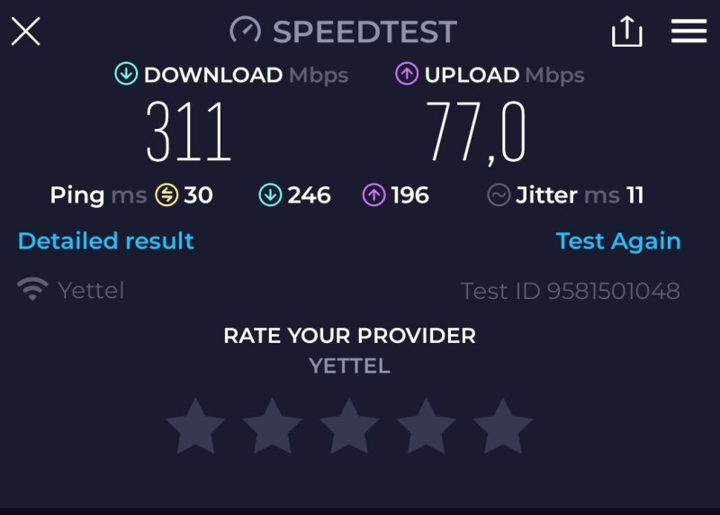
Task: Open the hamburger menu
Action: coord(688,31)
